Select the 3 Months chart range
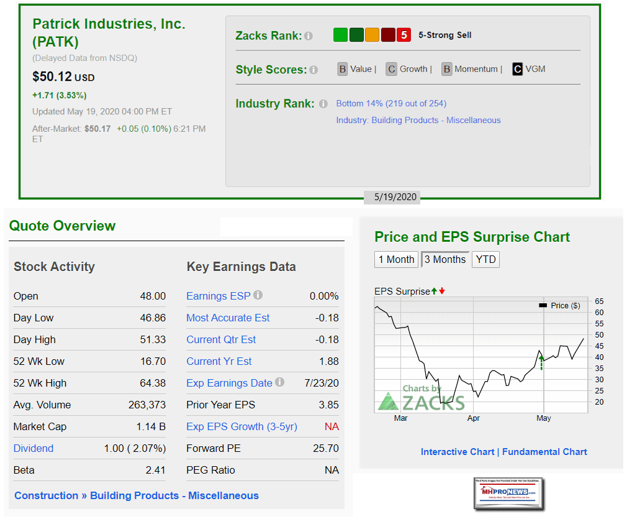This screenshot has height=519, width=627. 445,259
